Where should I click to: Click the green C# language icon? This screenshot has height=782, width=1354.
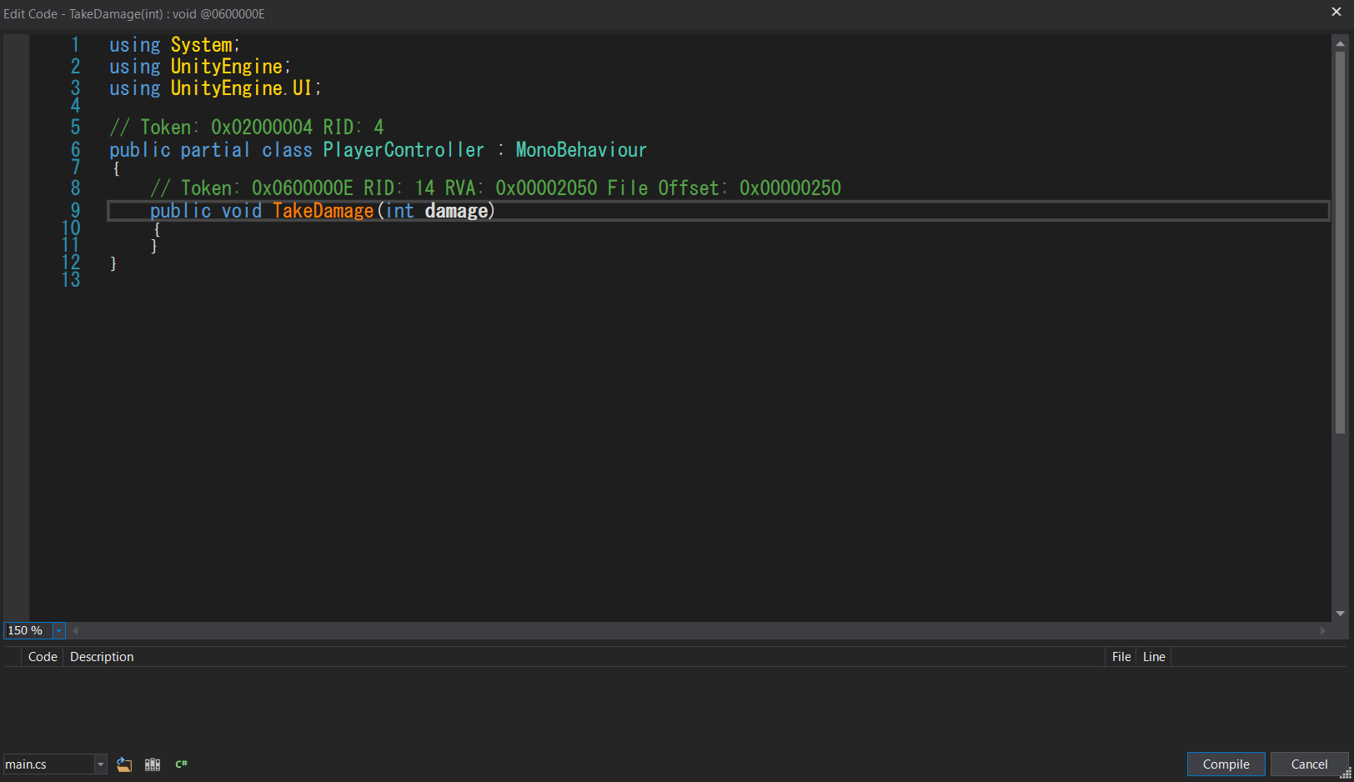point(181,764)
